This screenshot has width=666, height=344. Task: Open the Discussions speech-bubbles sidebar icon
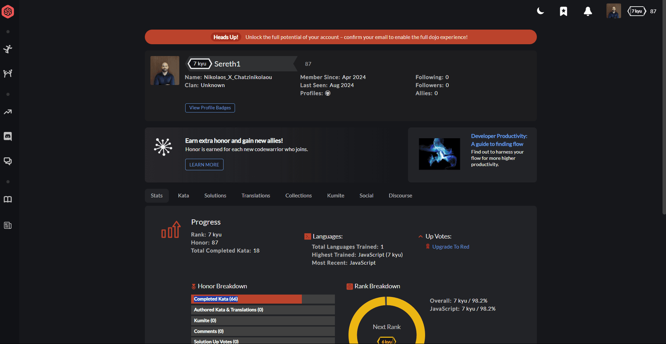pyautogui.click(x=8, y=161)
